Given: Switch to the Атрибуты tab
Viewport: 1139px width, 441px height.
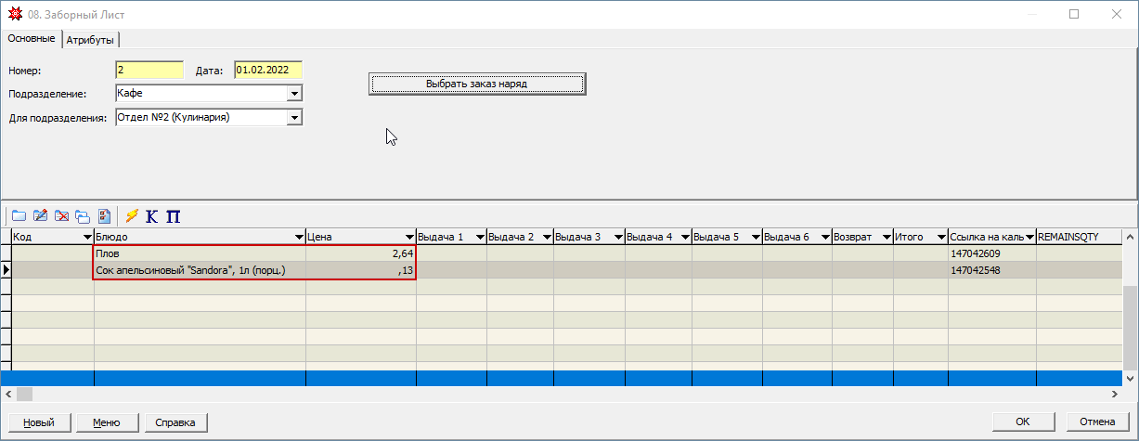Looking at the screenshot, I should (x=91, y=40).
